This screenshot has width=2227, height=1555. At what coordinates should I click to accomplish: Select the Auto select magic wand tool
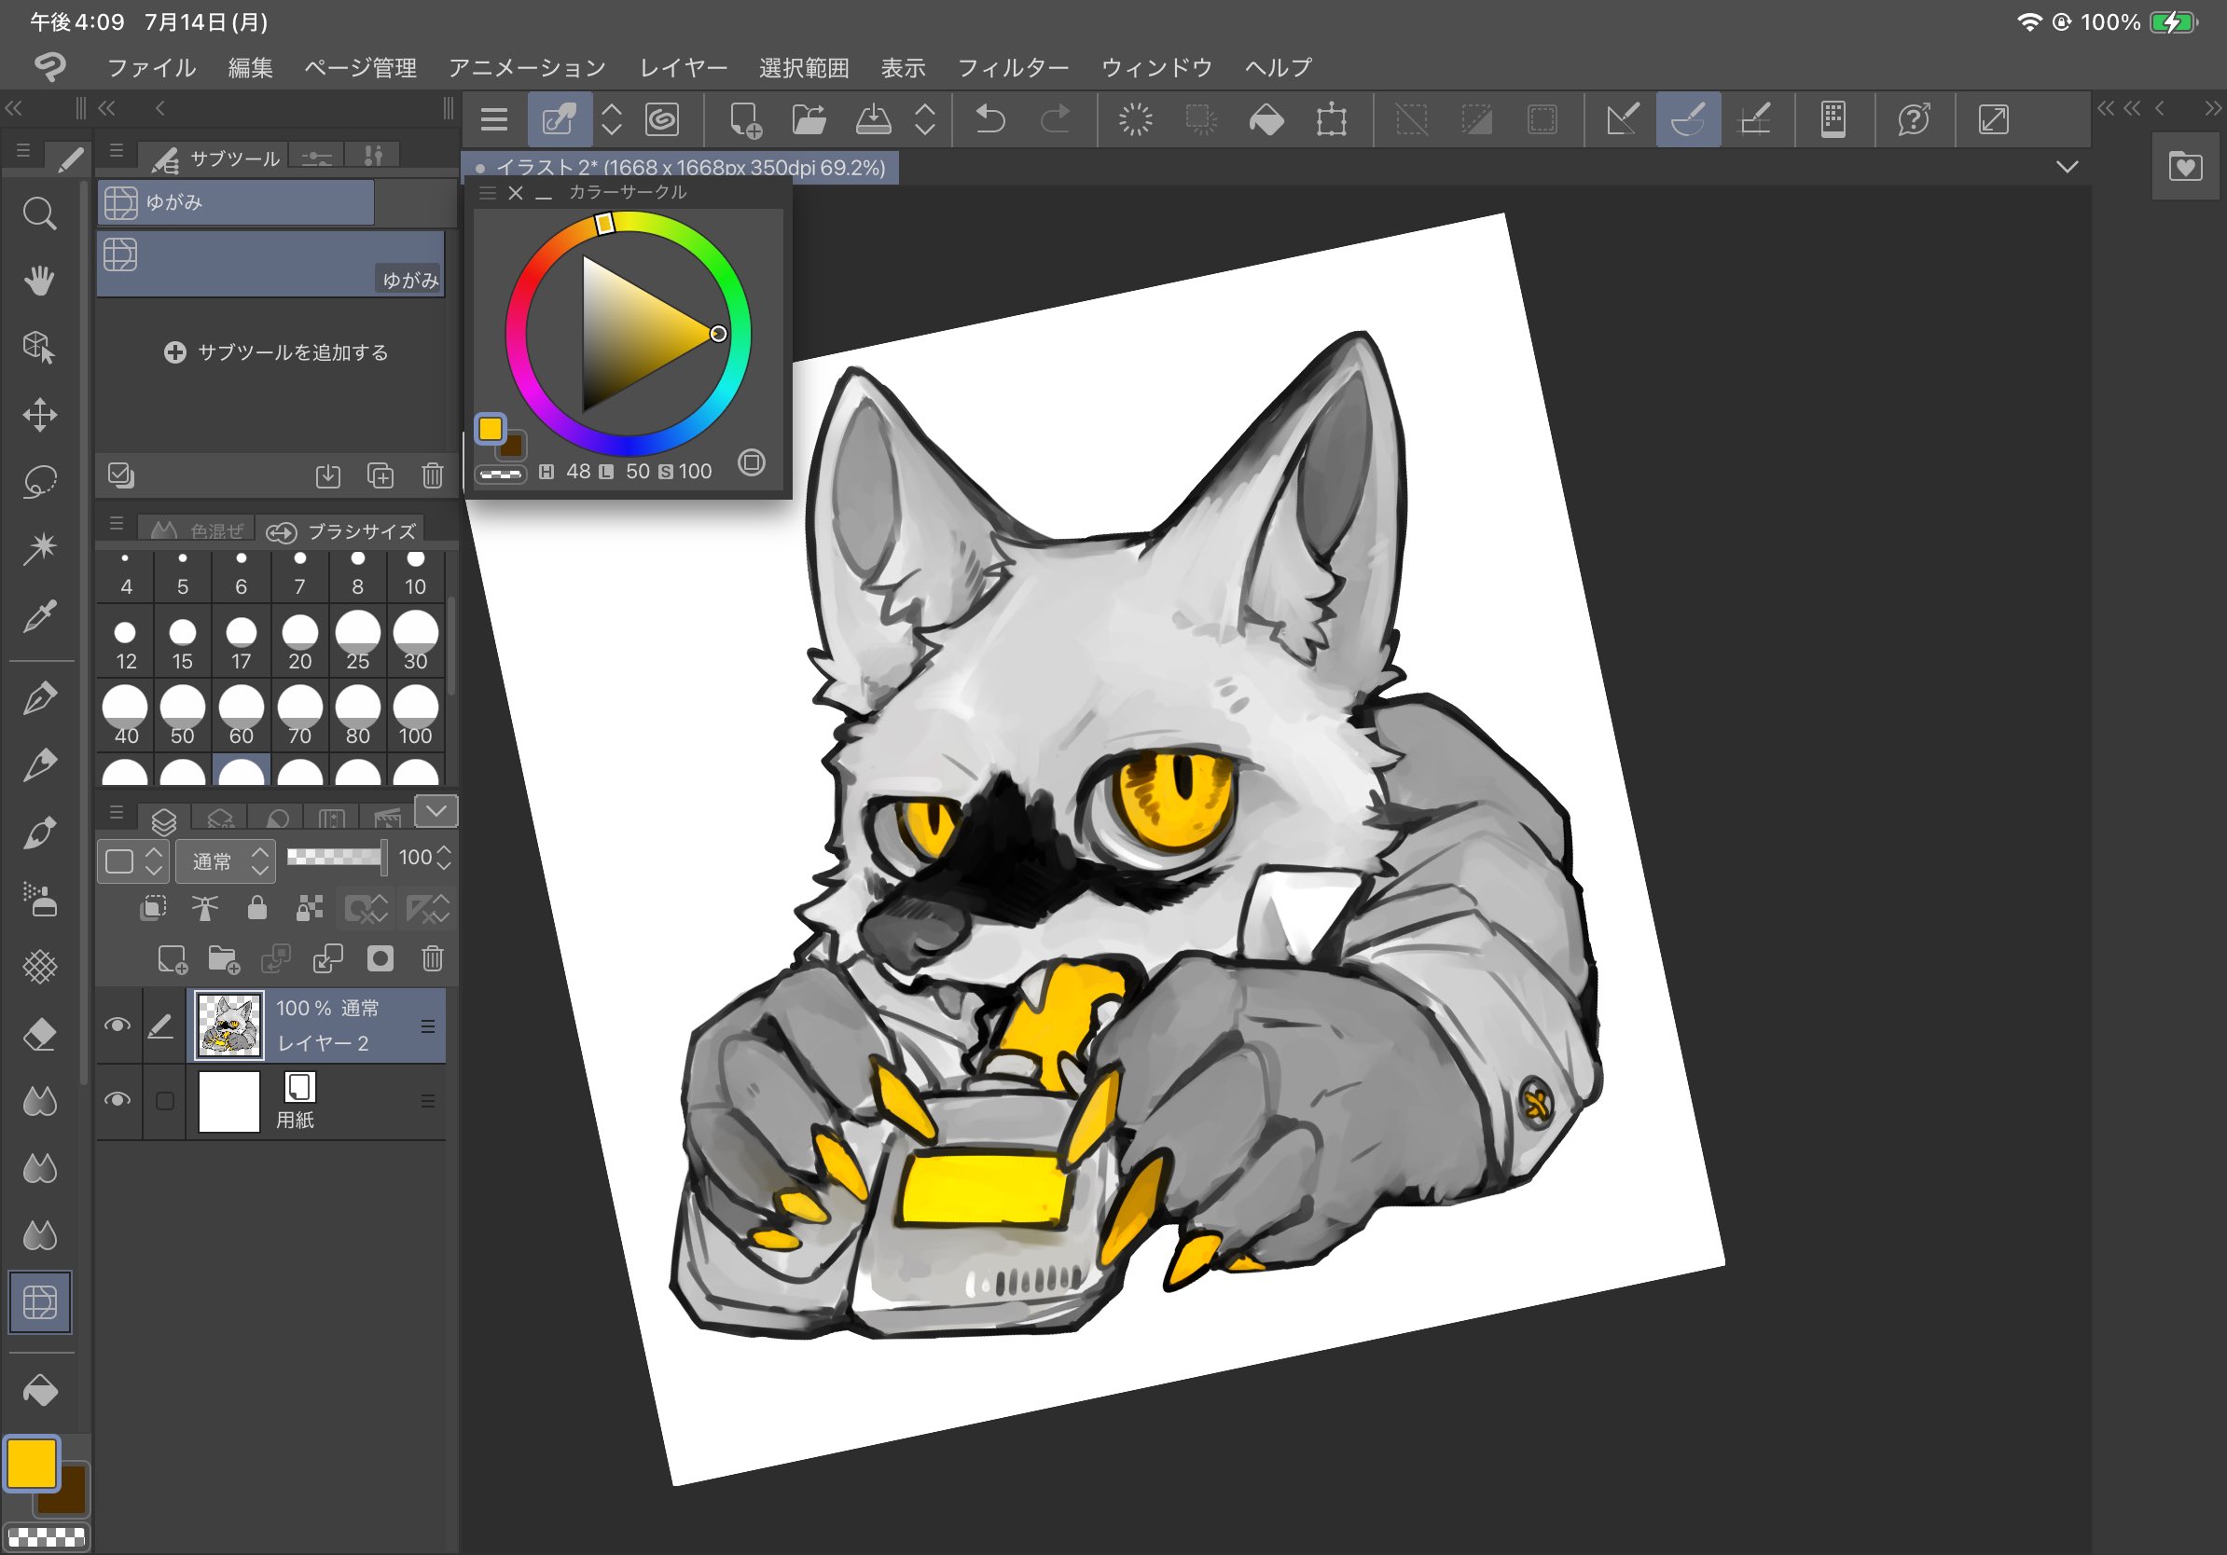40,549
